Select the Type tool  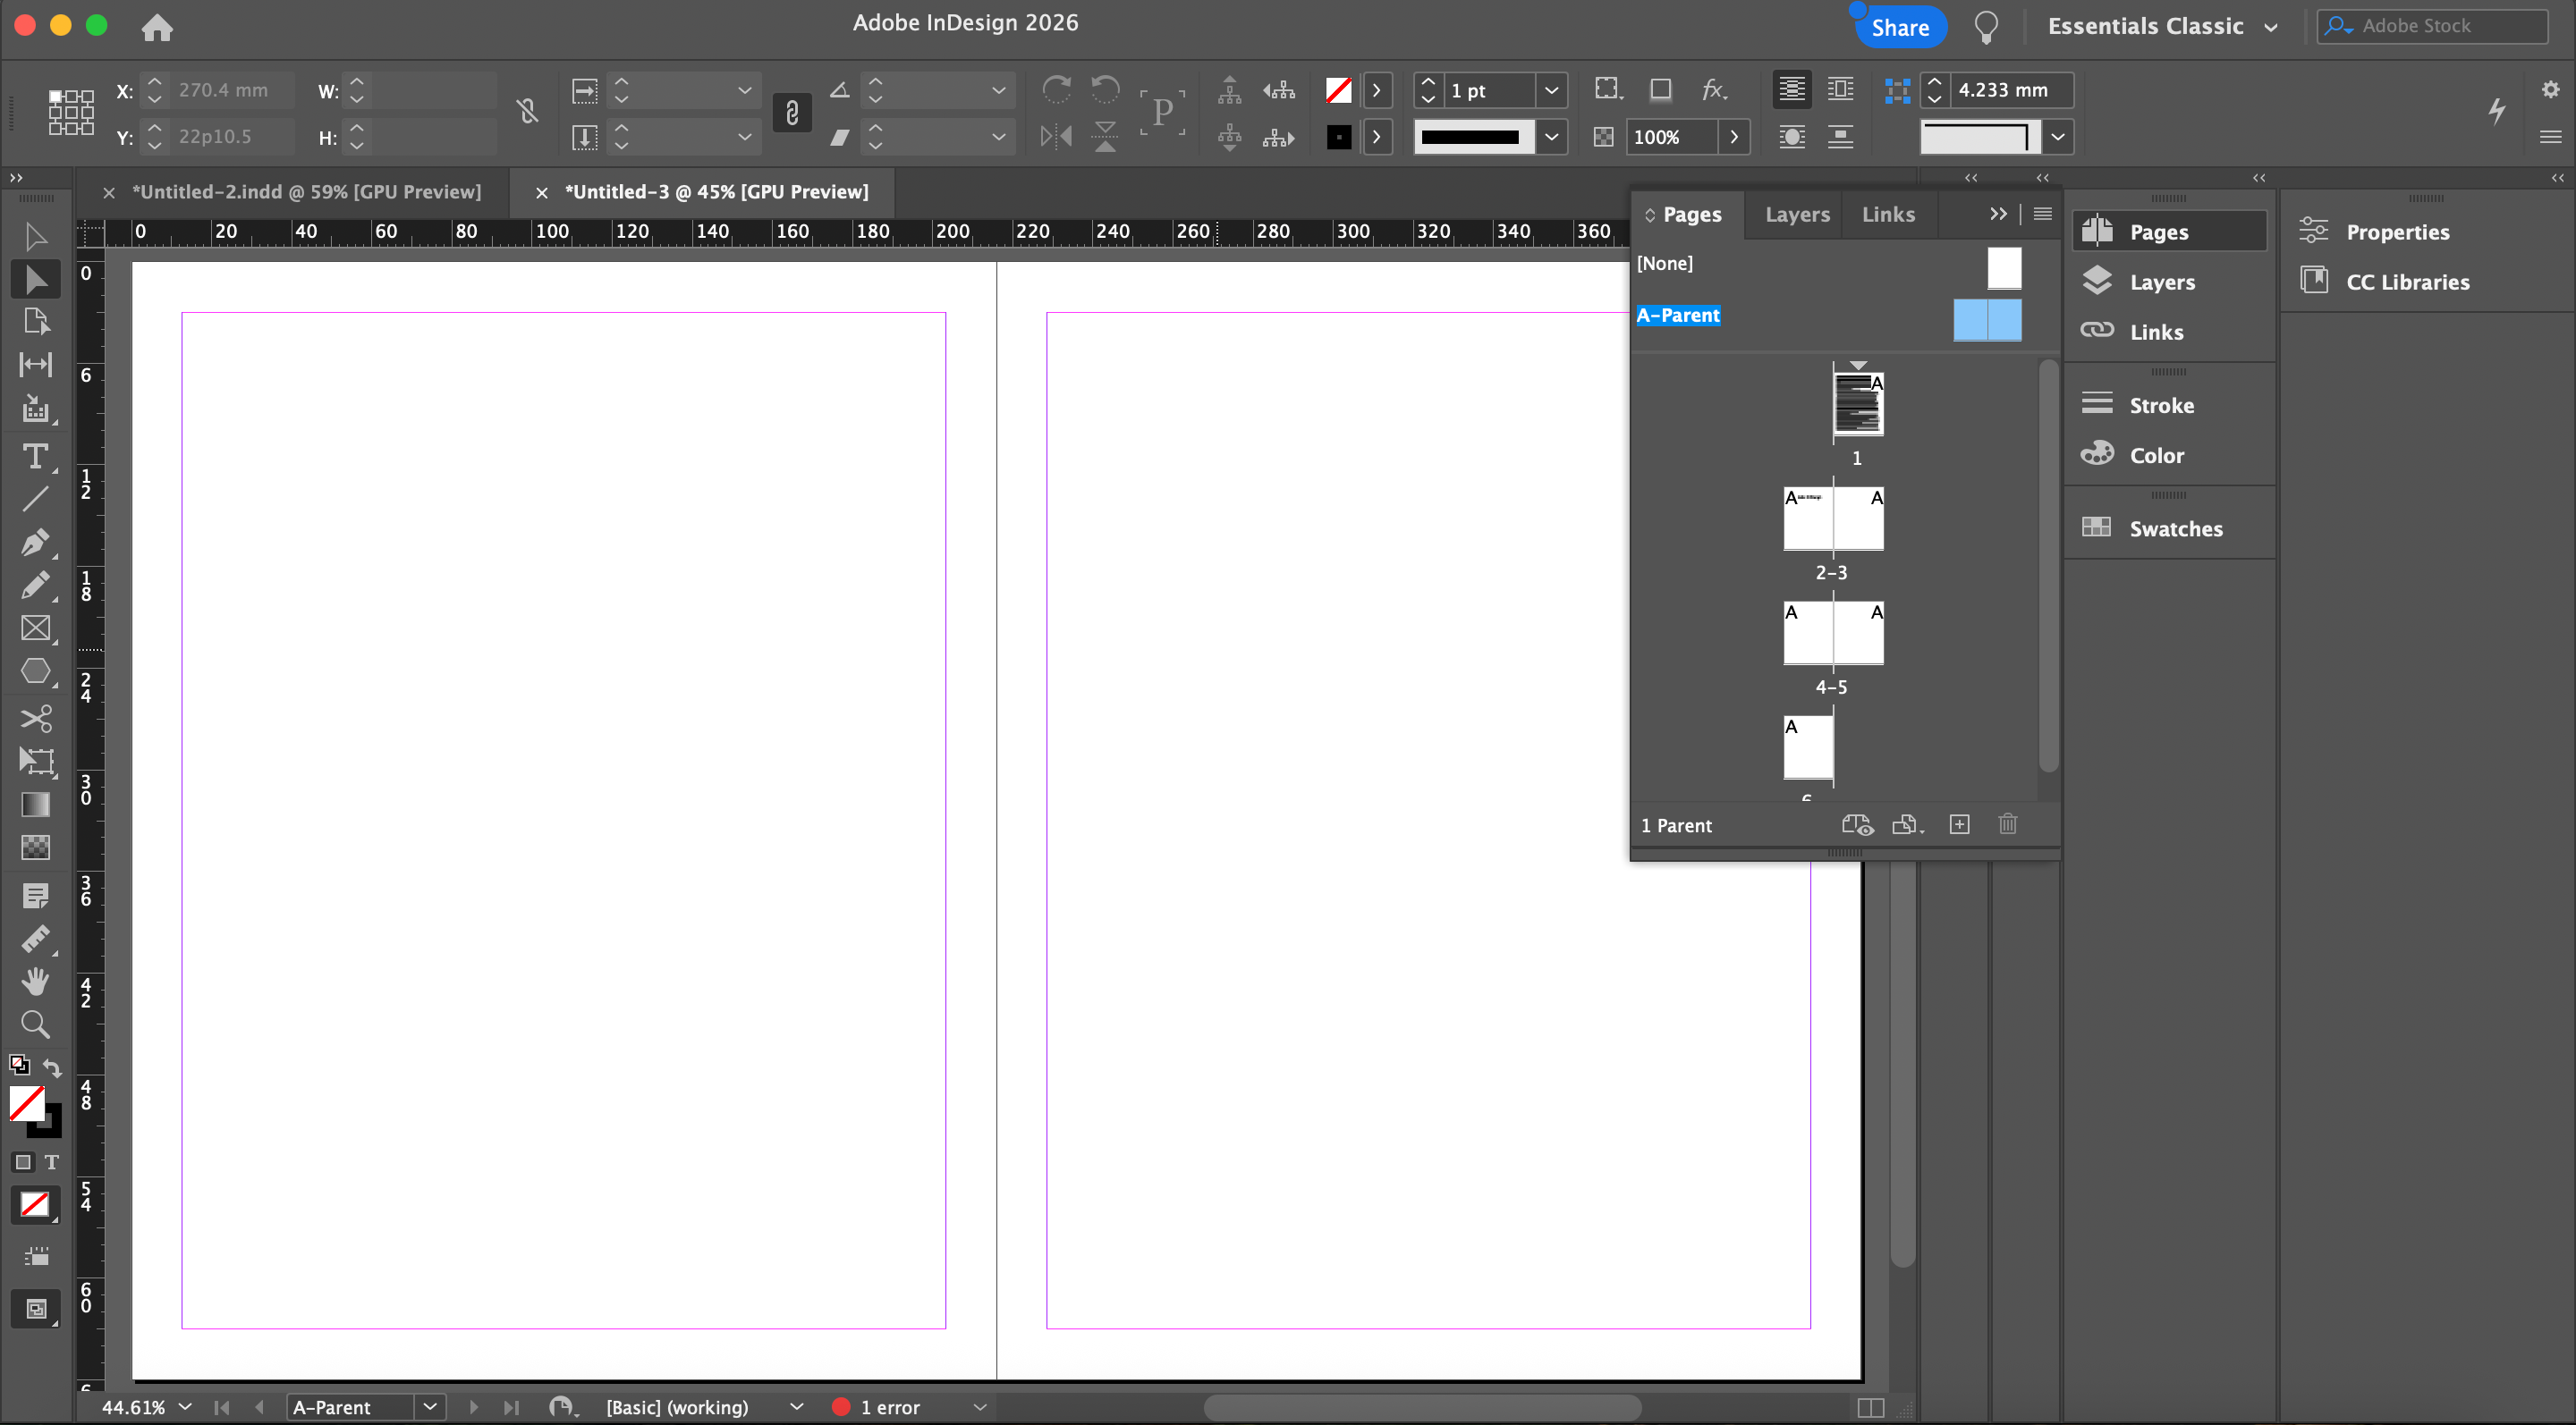tap(35, 457)
